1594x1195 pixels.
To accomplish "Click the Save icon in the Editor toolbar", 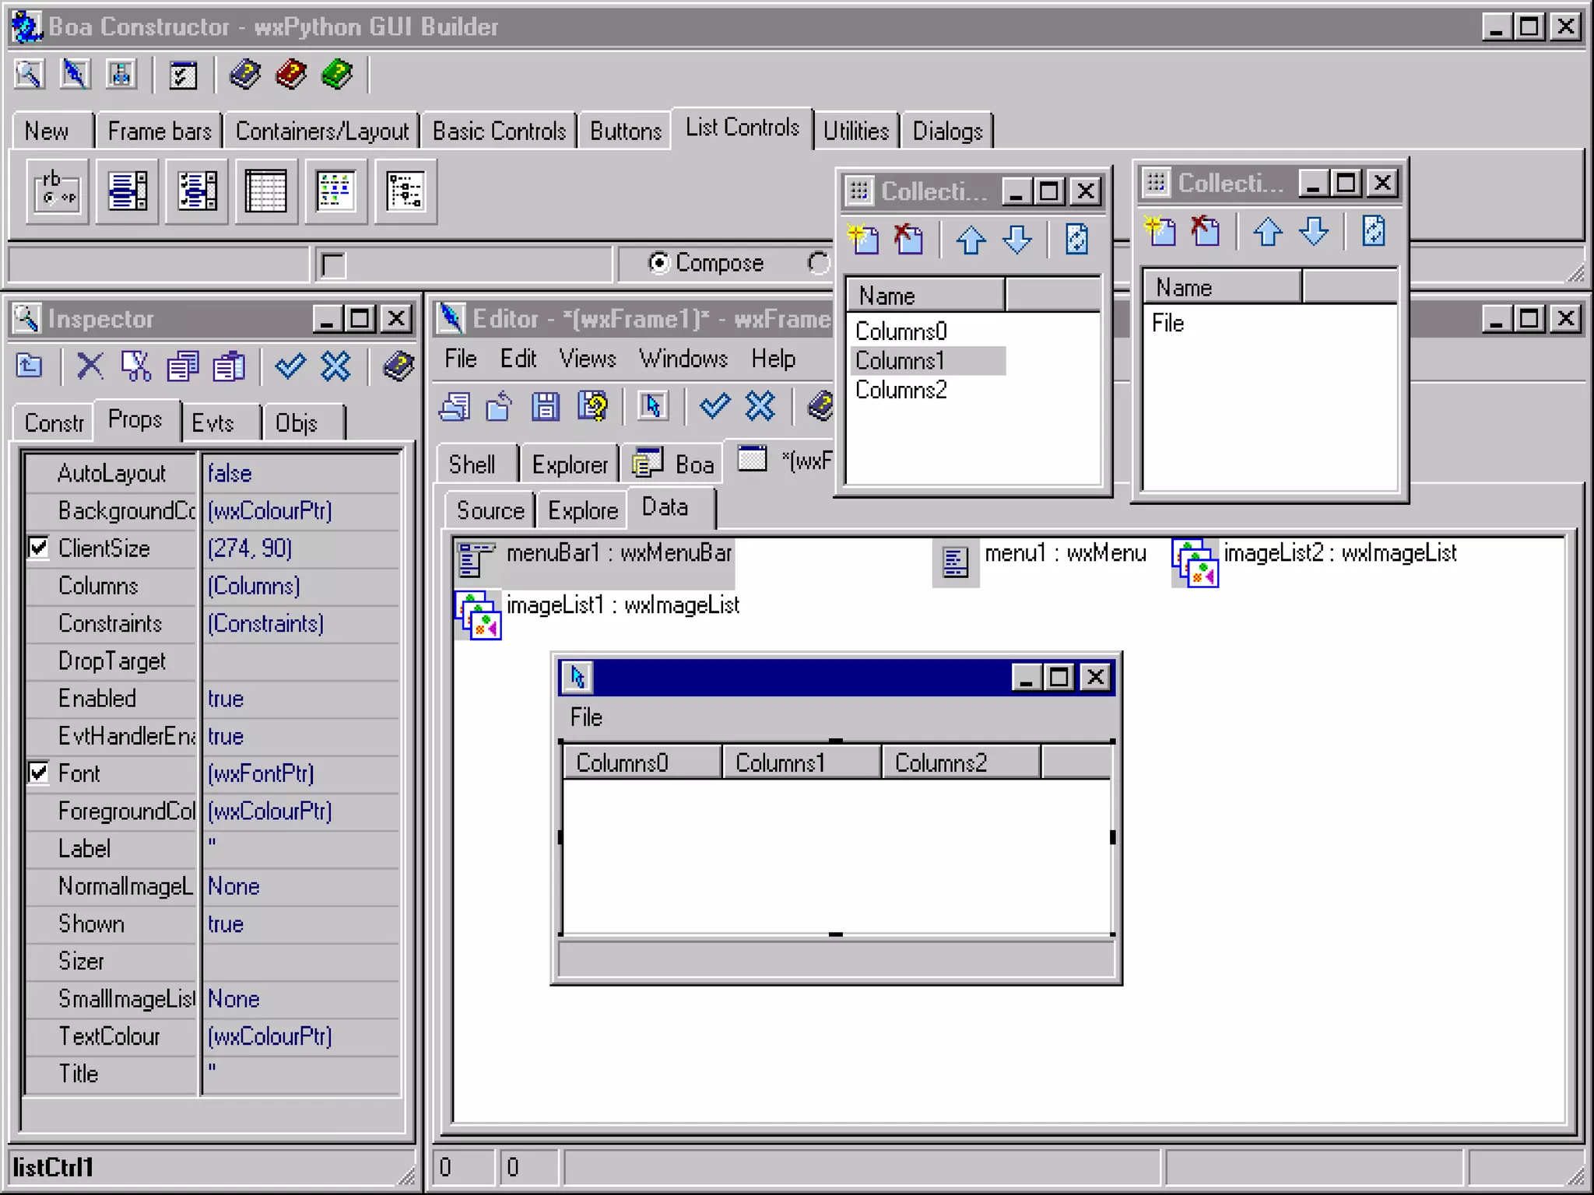I will pyautogui.click(x=545, y=406).
